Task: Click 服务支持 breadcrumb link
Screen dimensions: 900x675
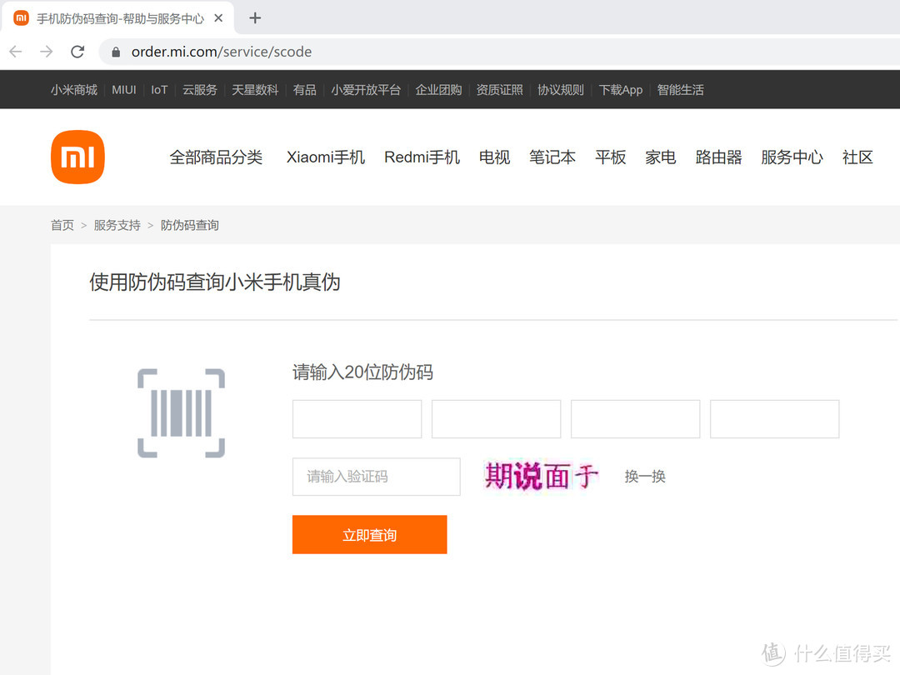Action: click(x=117, y=225)
